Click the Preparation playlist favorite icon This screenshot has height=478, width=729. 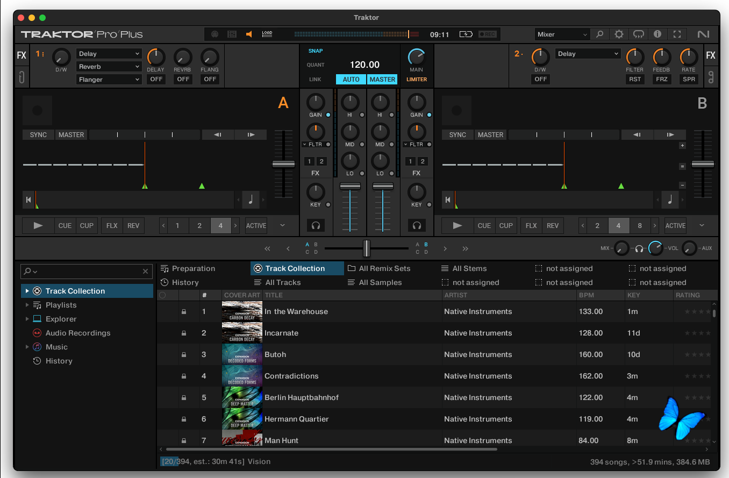(165, 268)
